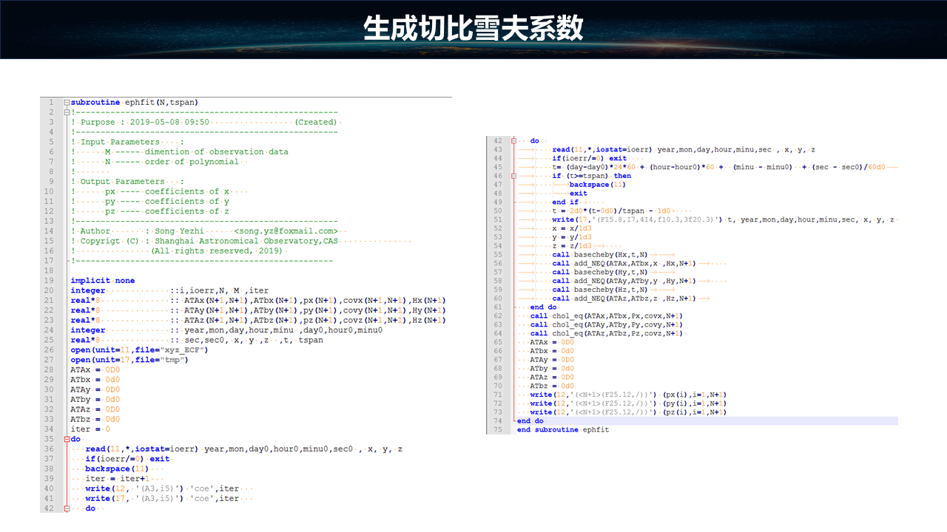947x532 pixels.
Task: Collapse the comment block fold on line 2
Action: [x=67, y=112]
